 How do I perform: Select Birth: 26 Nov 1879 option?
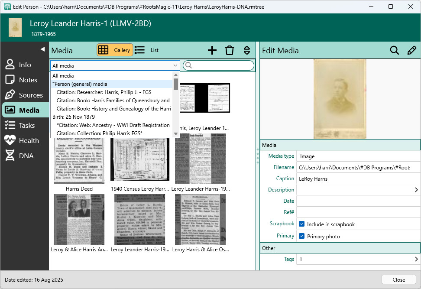[112, 117]
